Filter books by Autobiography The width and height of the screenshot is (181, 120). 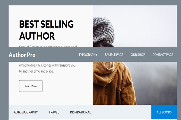coord(26,112)
